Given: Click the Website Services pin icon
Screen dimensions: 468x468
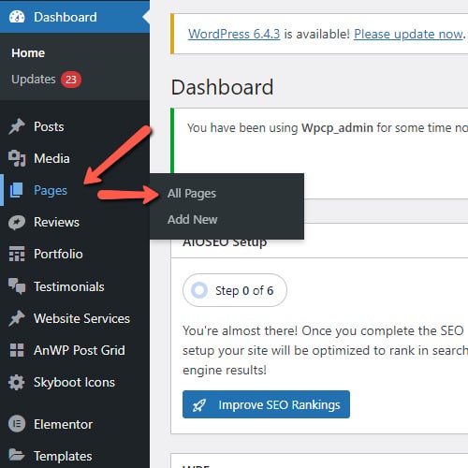Looking at the screenshot, I should pyautogui.click(x=17, y=318).
